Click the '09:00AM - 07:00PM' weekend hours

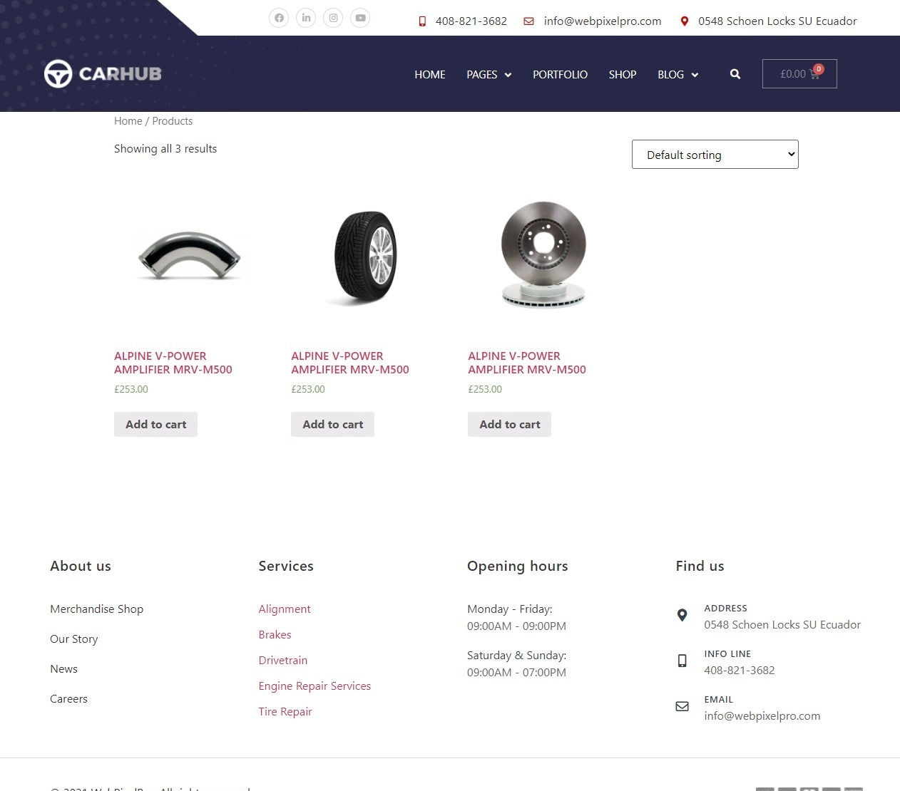point(517,672)
